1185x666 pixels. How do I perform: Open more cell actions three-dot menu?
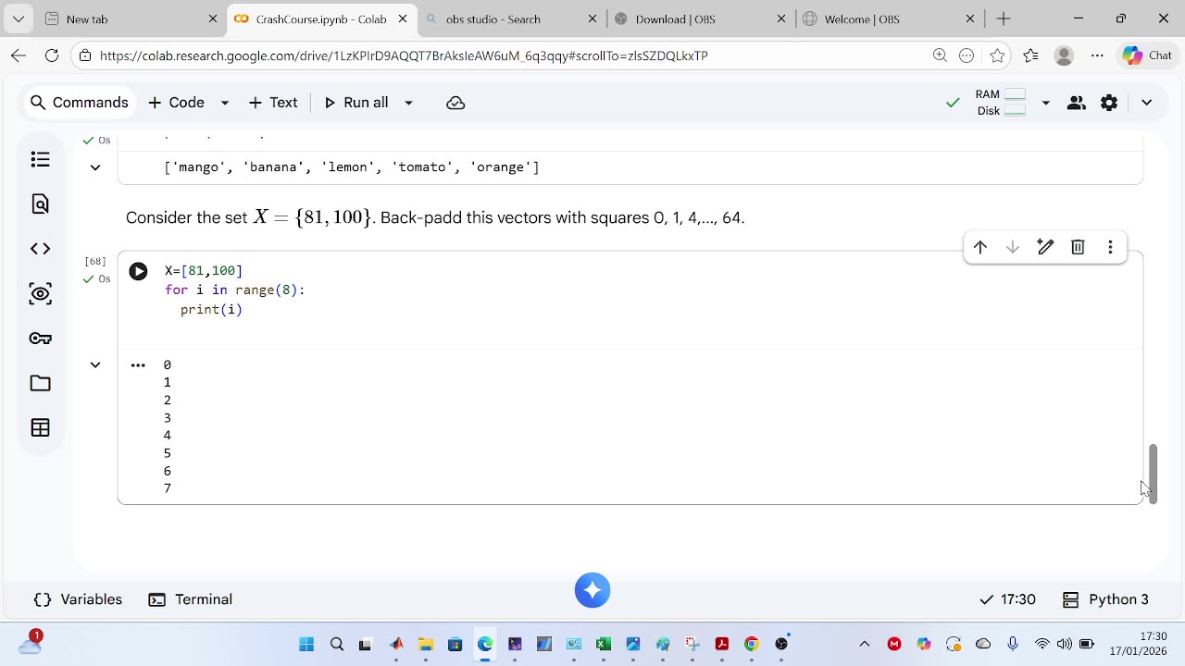(1110, 247)
